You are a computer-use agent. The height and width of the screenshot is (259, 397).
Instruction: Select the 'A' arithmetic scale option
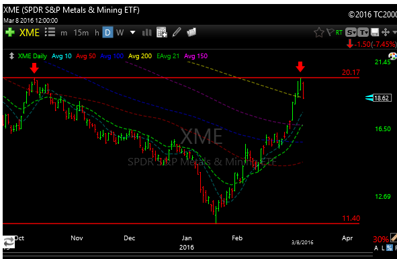(376, 248)
